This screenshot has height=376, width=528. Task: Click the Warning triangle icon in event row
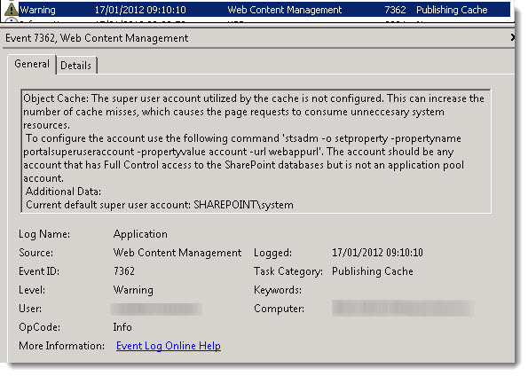tap(12, 9)
